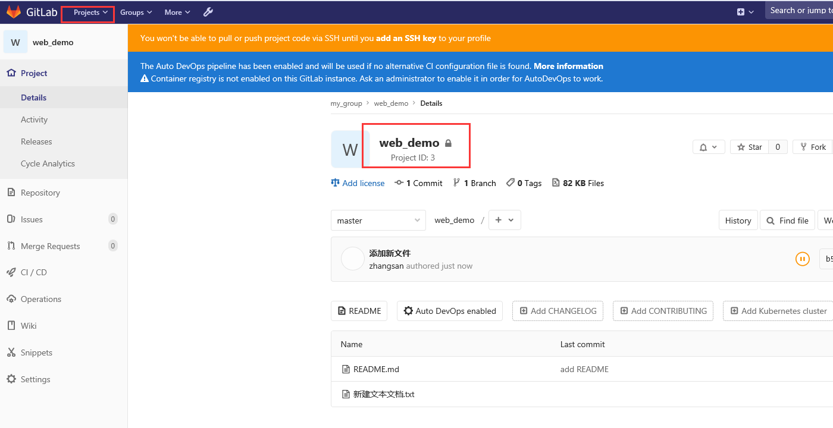Open the 1 Commit link
The image size is (833, 428).
click(418, 183)
